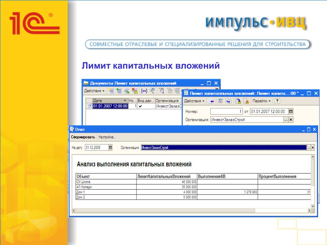Click the Номер input field
Image resolution: width=327 pixels, height=245 pixels.
pos(226,111)
